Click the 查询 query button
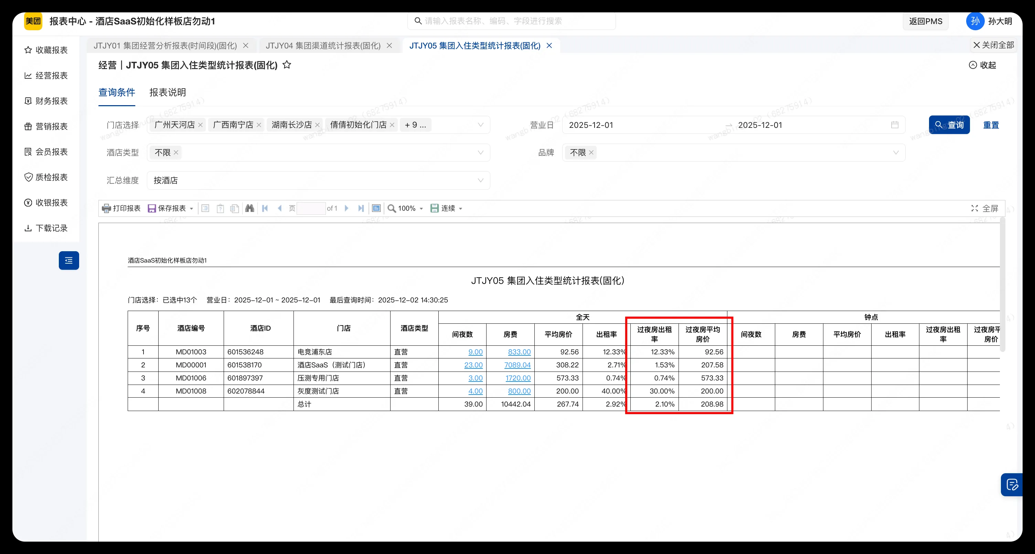Screen dimensions: 1035x554 (949, 124)
